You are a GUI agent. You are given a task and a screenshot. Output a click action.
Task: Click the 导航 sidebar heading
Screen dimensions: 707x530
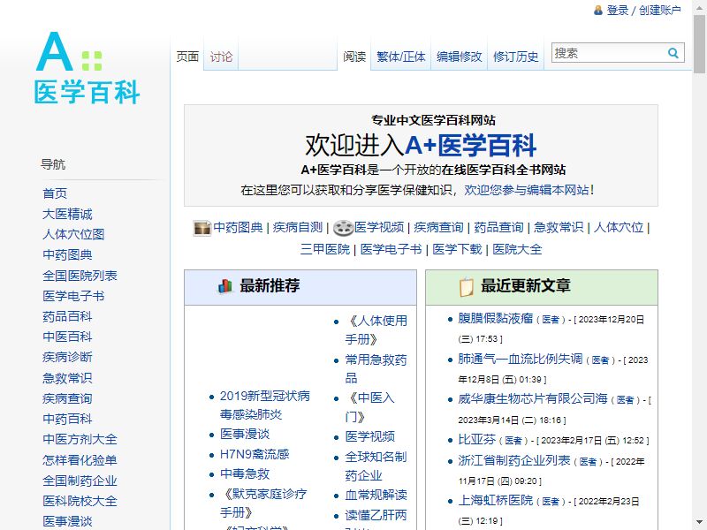click(53, 164)
